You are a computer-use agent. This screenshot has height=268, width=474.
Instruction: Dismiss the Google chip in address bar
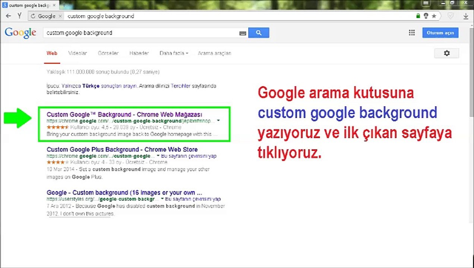pos(60,16)
